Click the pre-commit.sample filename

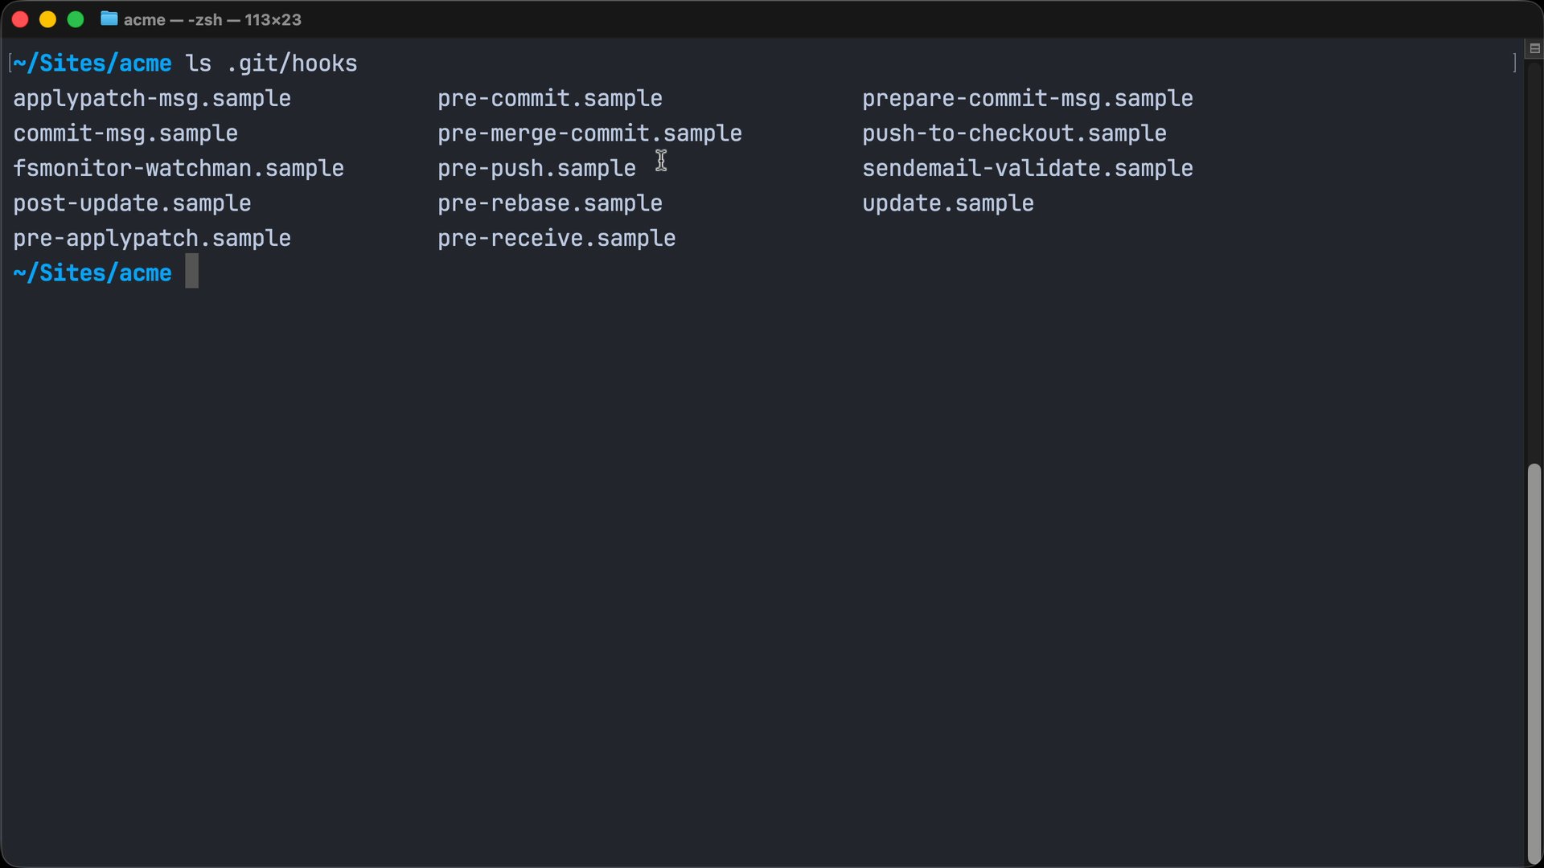(x=550, y=99)
